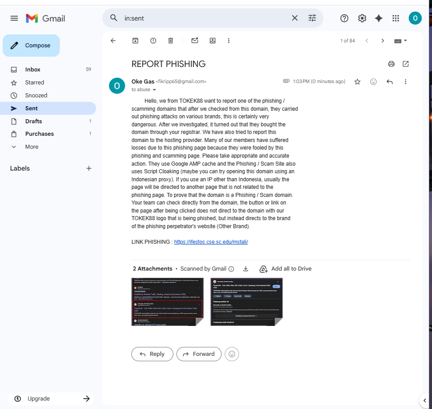Show side panel arrow at bottom right
432x409 pixels.
424,401
